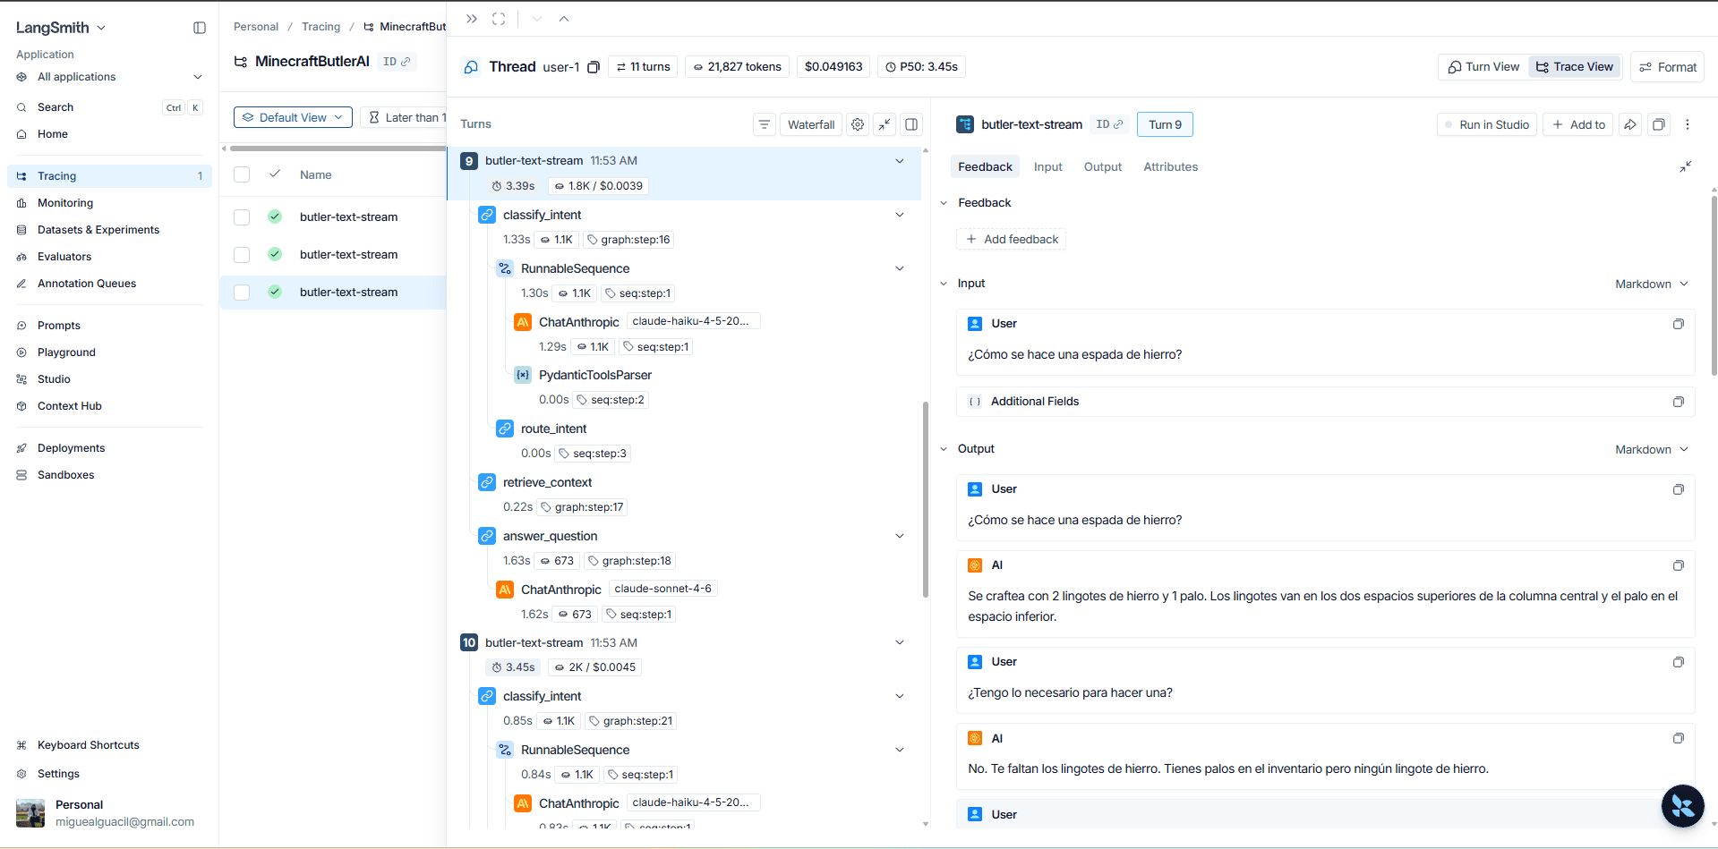The image size is (1718, 849).
Task: Open the floating chat assistant button
Action: [x=1683, y=805]
